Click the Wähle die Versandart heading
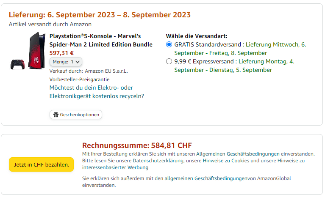Image resolution: width=325 pixels, height=197 pixels. [197, 36]
